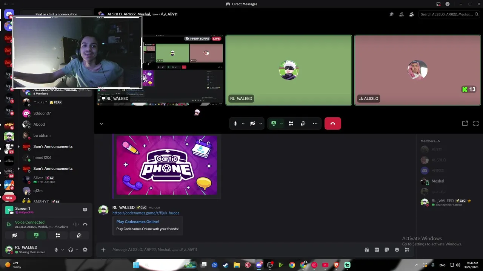Show hidden system tray icons

point(417,265)
